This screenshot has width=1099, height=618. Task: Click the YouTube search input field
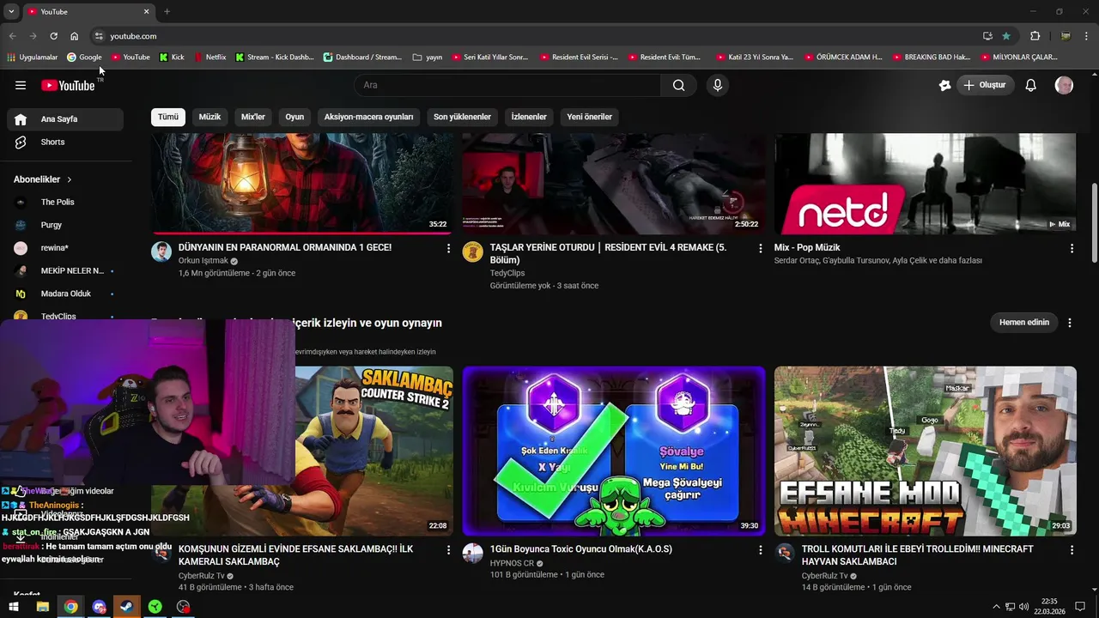tap(507, 85)
